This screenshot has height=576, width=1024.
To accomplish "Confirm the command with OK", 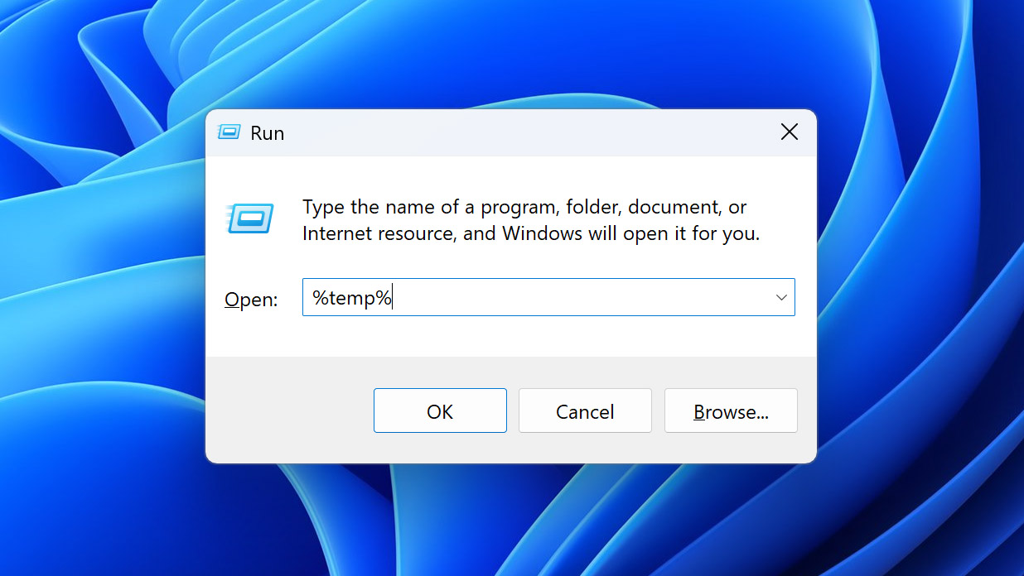I will pyautogui.click(x=440, y=410).
